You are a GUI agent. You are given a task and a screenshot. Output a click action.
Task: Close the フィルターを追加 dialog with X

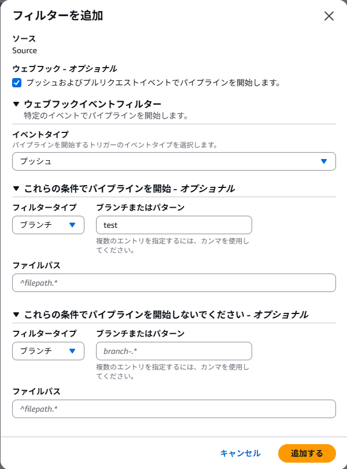pos(329,16)
